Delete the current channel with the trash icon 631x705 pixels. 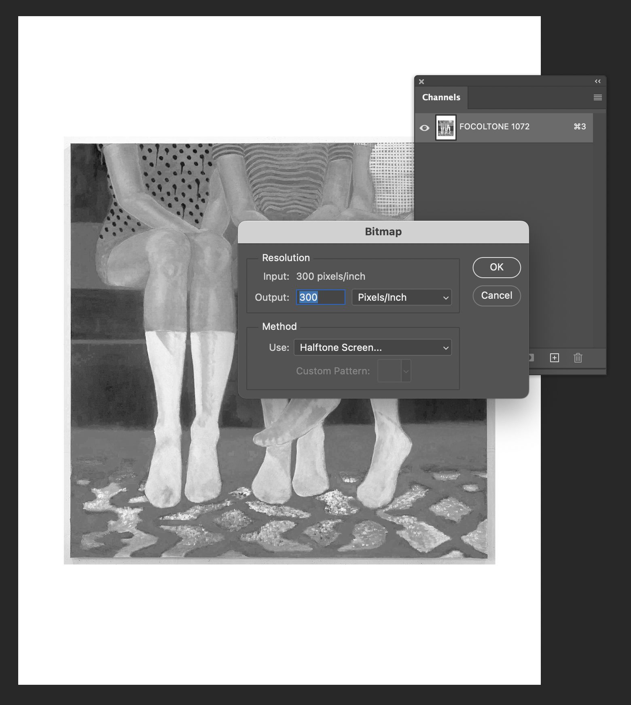pos(578,358)
